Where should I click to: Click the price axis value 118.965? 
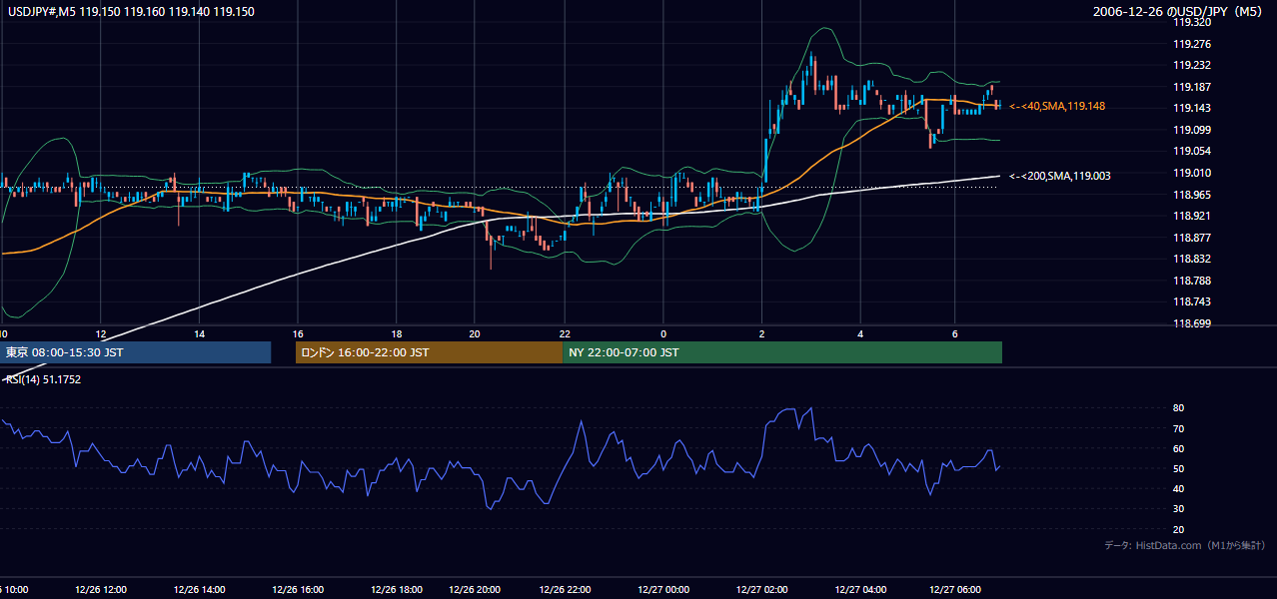(1194, 195)
